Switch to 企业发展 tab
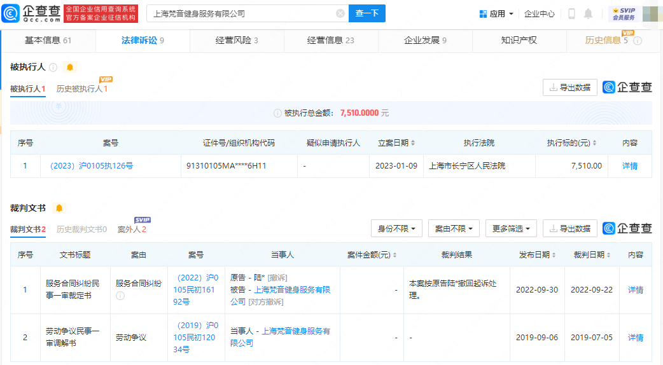663x365 pixels. pos(425,40)
